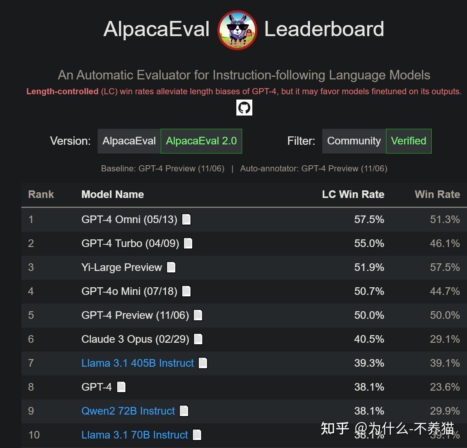Viewport: 467px width, 448px height.
Task: Open document icon beside GPT-4 Omni (05/13)
Action: 186,219
